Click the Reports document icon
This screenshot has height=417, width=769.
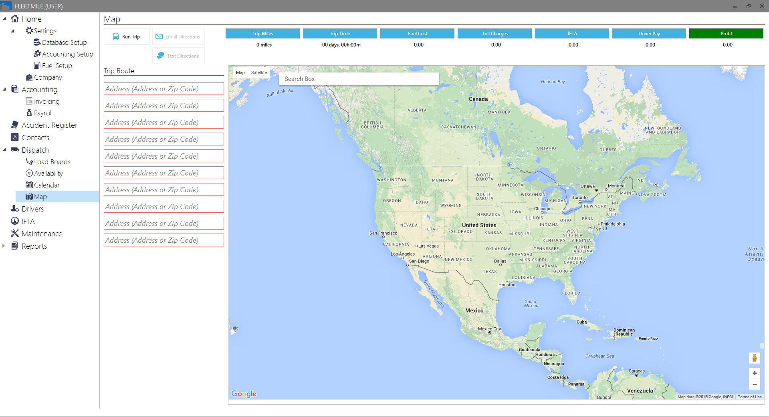click(x=15, y=246)
